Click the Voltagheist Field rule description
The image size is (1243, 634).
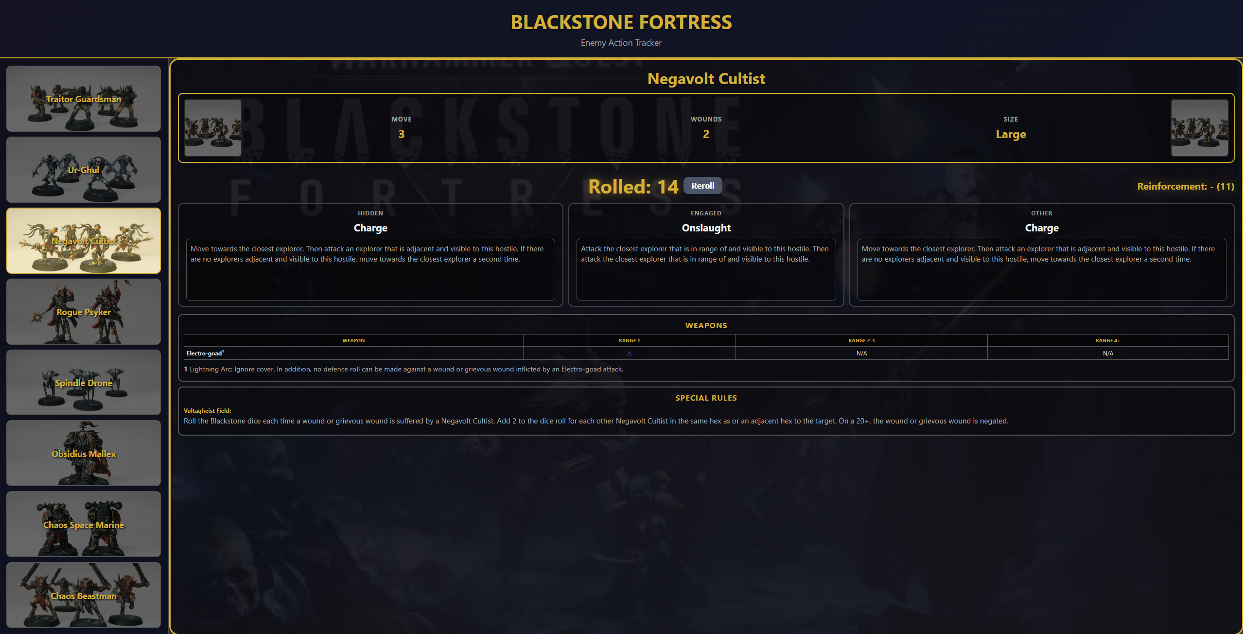[596, 421]
